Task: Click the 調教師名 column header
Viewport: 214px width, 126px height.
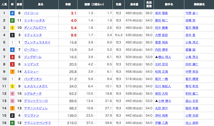Action: 199,4
